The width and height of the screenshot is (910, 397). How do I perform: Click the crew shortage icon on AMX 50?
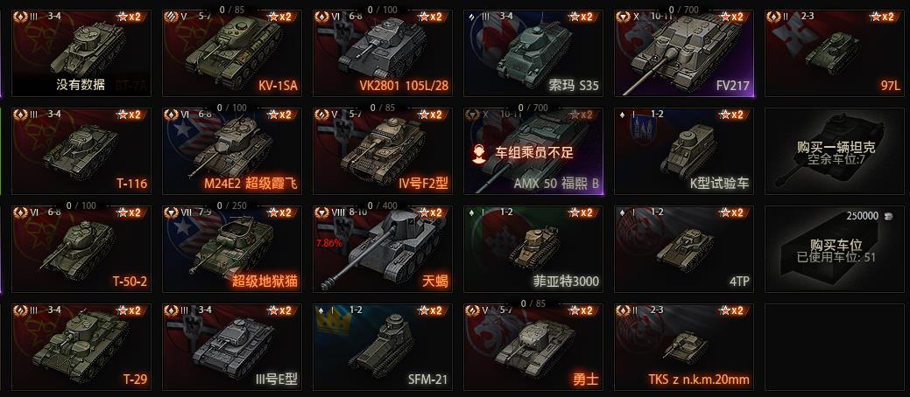[x=479, y=153]
